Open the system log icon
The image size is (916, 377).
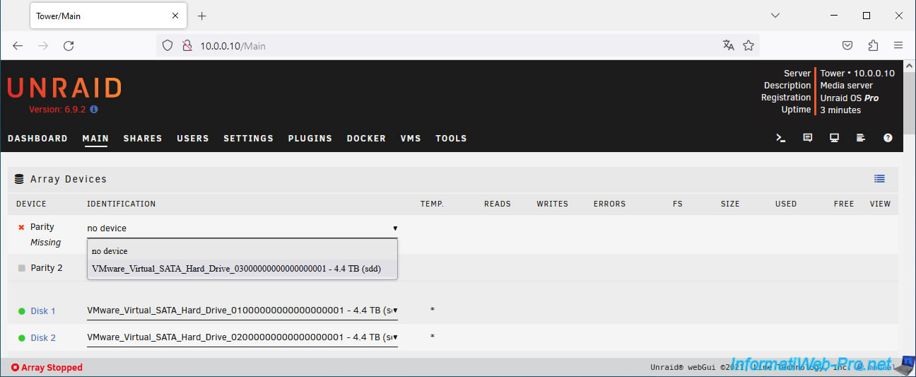861,139
